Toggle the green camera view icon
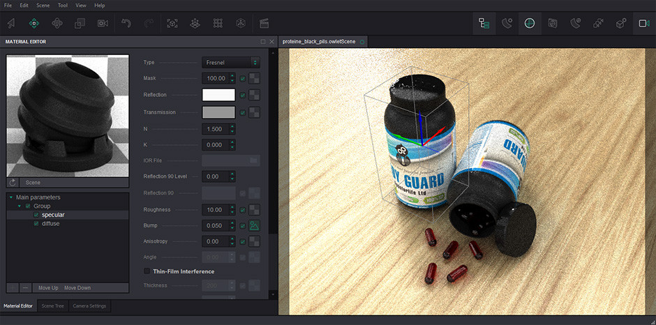Viewport: 656px width, 325px height. 644,24
